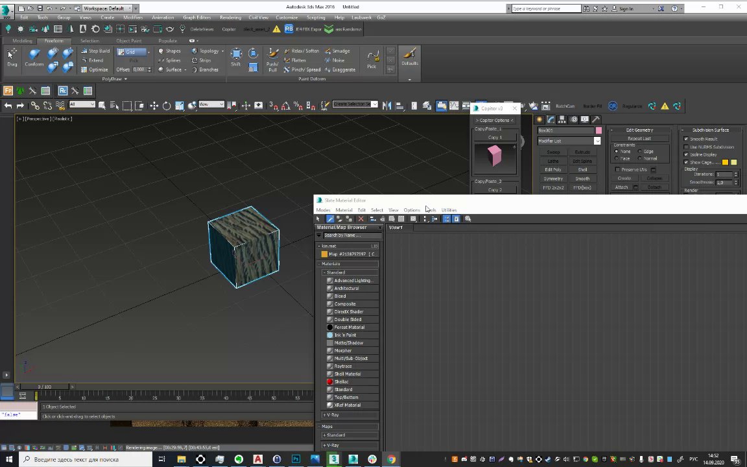This screenshot has height=467, width=747.
Task: Uncheck the Smooth Result checkbox
Action: pyautogui.click(x=686, y=139)
